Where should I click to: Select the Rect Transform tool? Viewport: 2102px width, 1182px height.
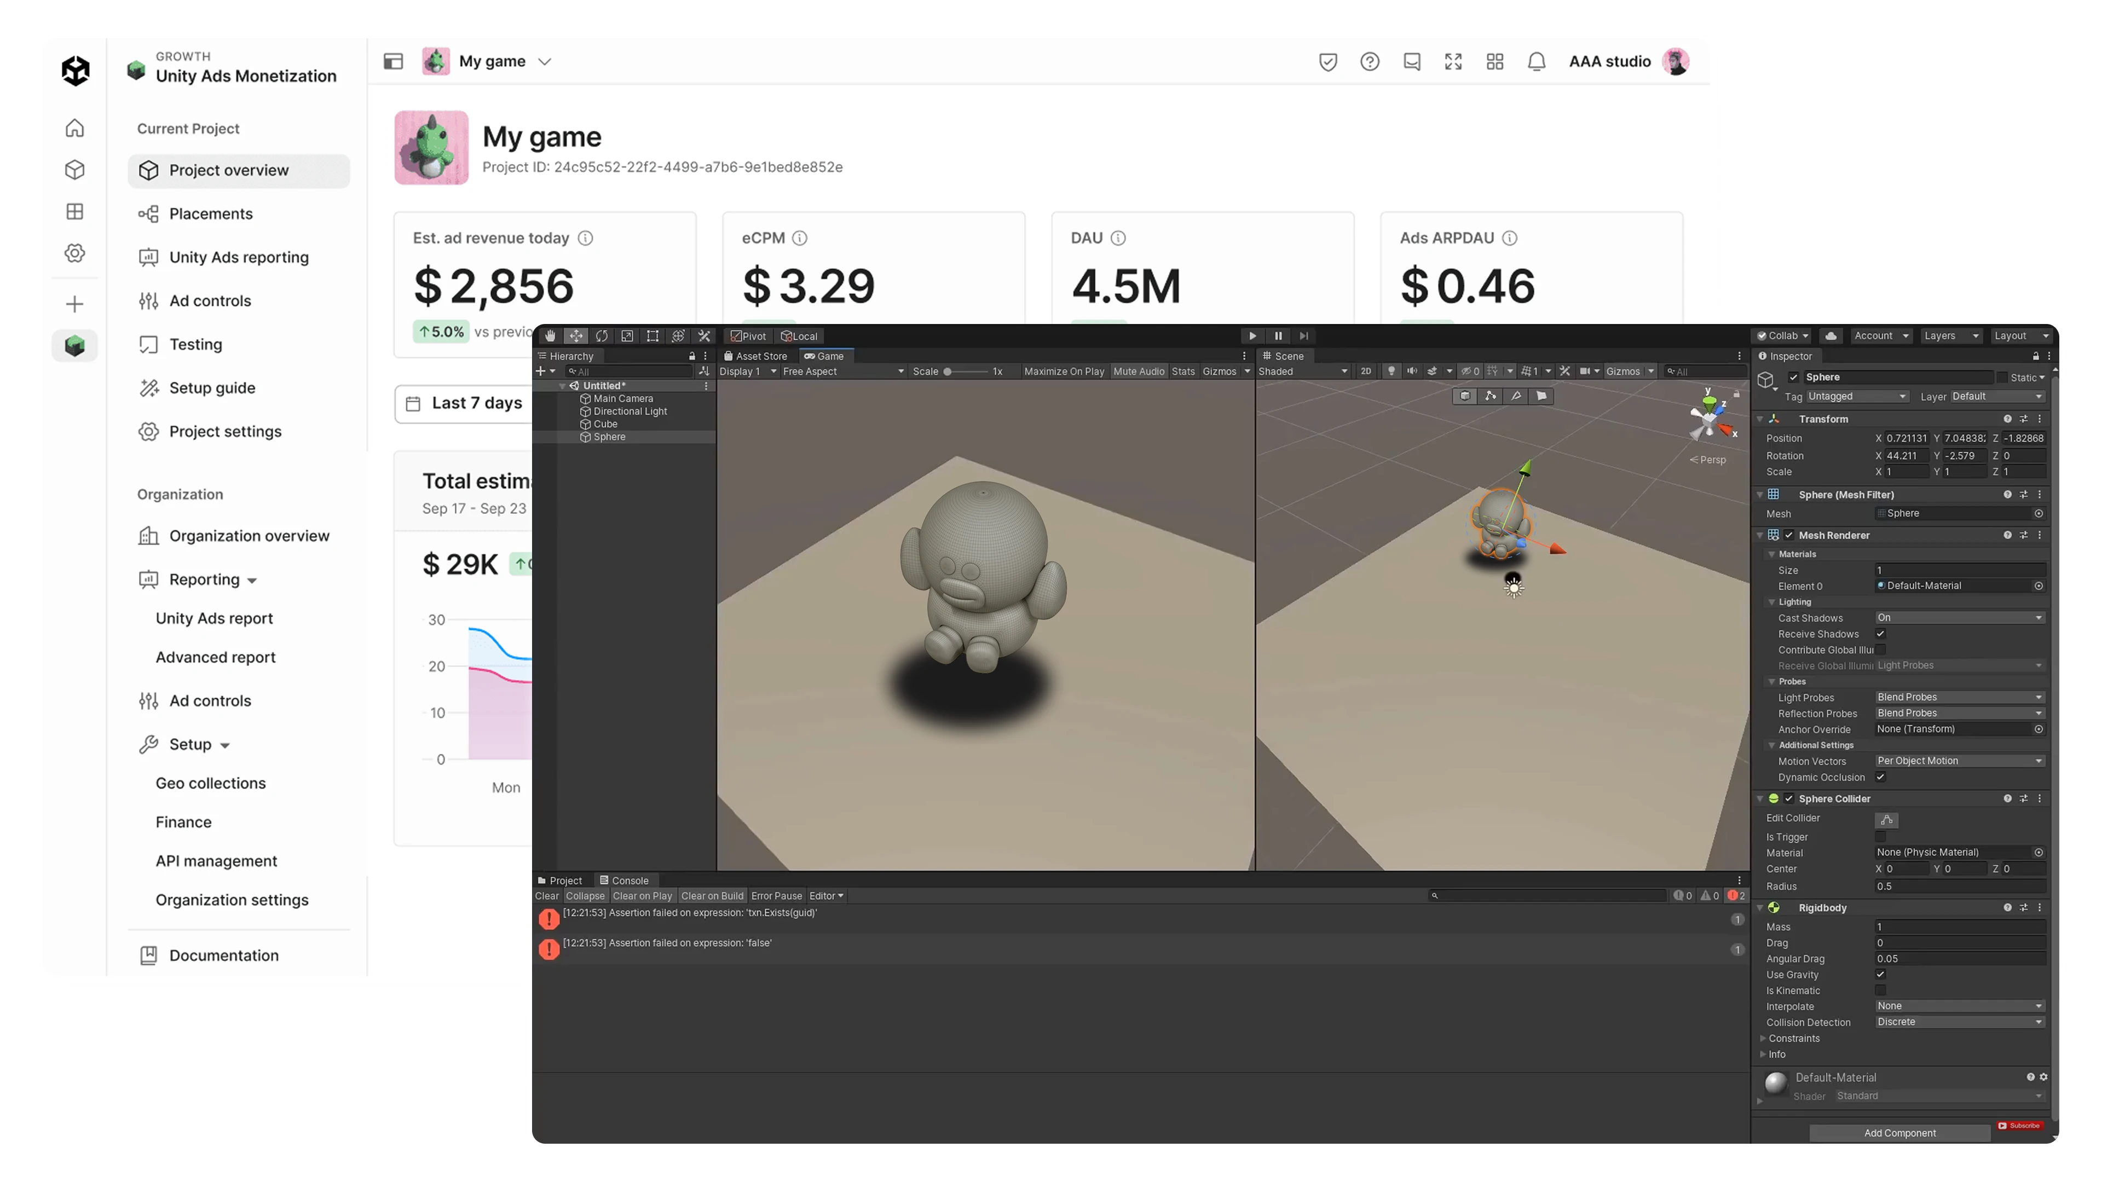[x=653, y=335]
